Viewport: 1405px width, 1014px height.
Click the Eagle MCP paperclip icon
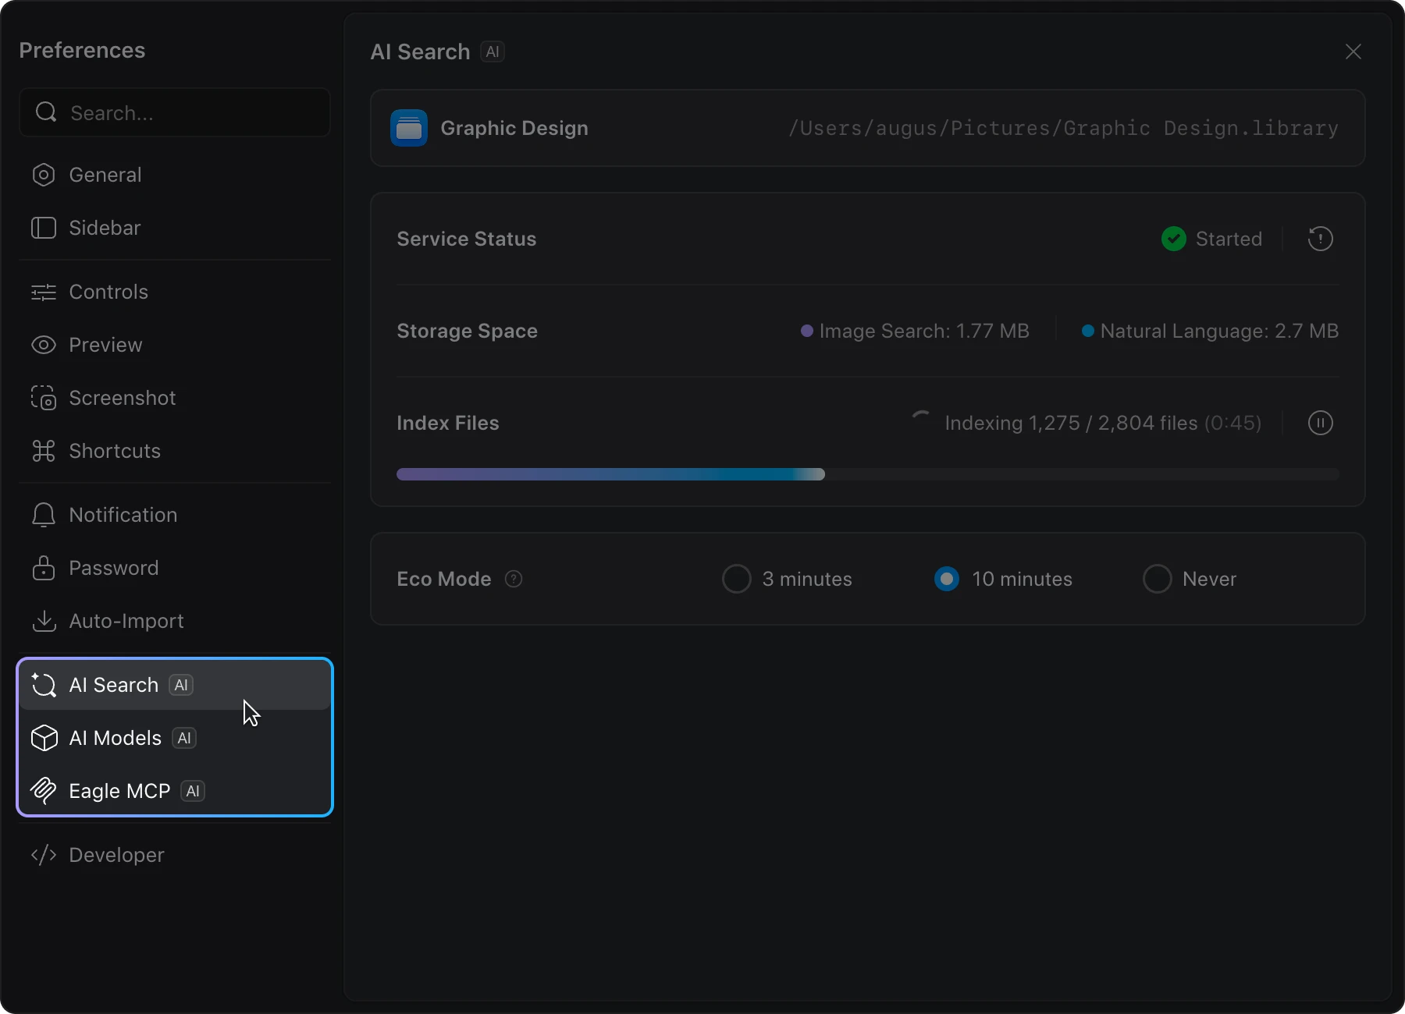[x=44, y=791]
